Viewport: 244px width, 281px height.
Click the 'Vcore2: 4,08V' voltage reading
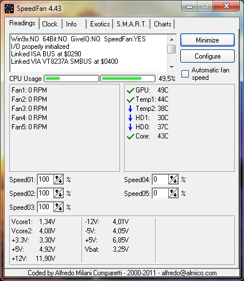click(x=33, y=231)
